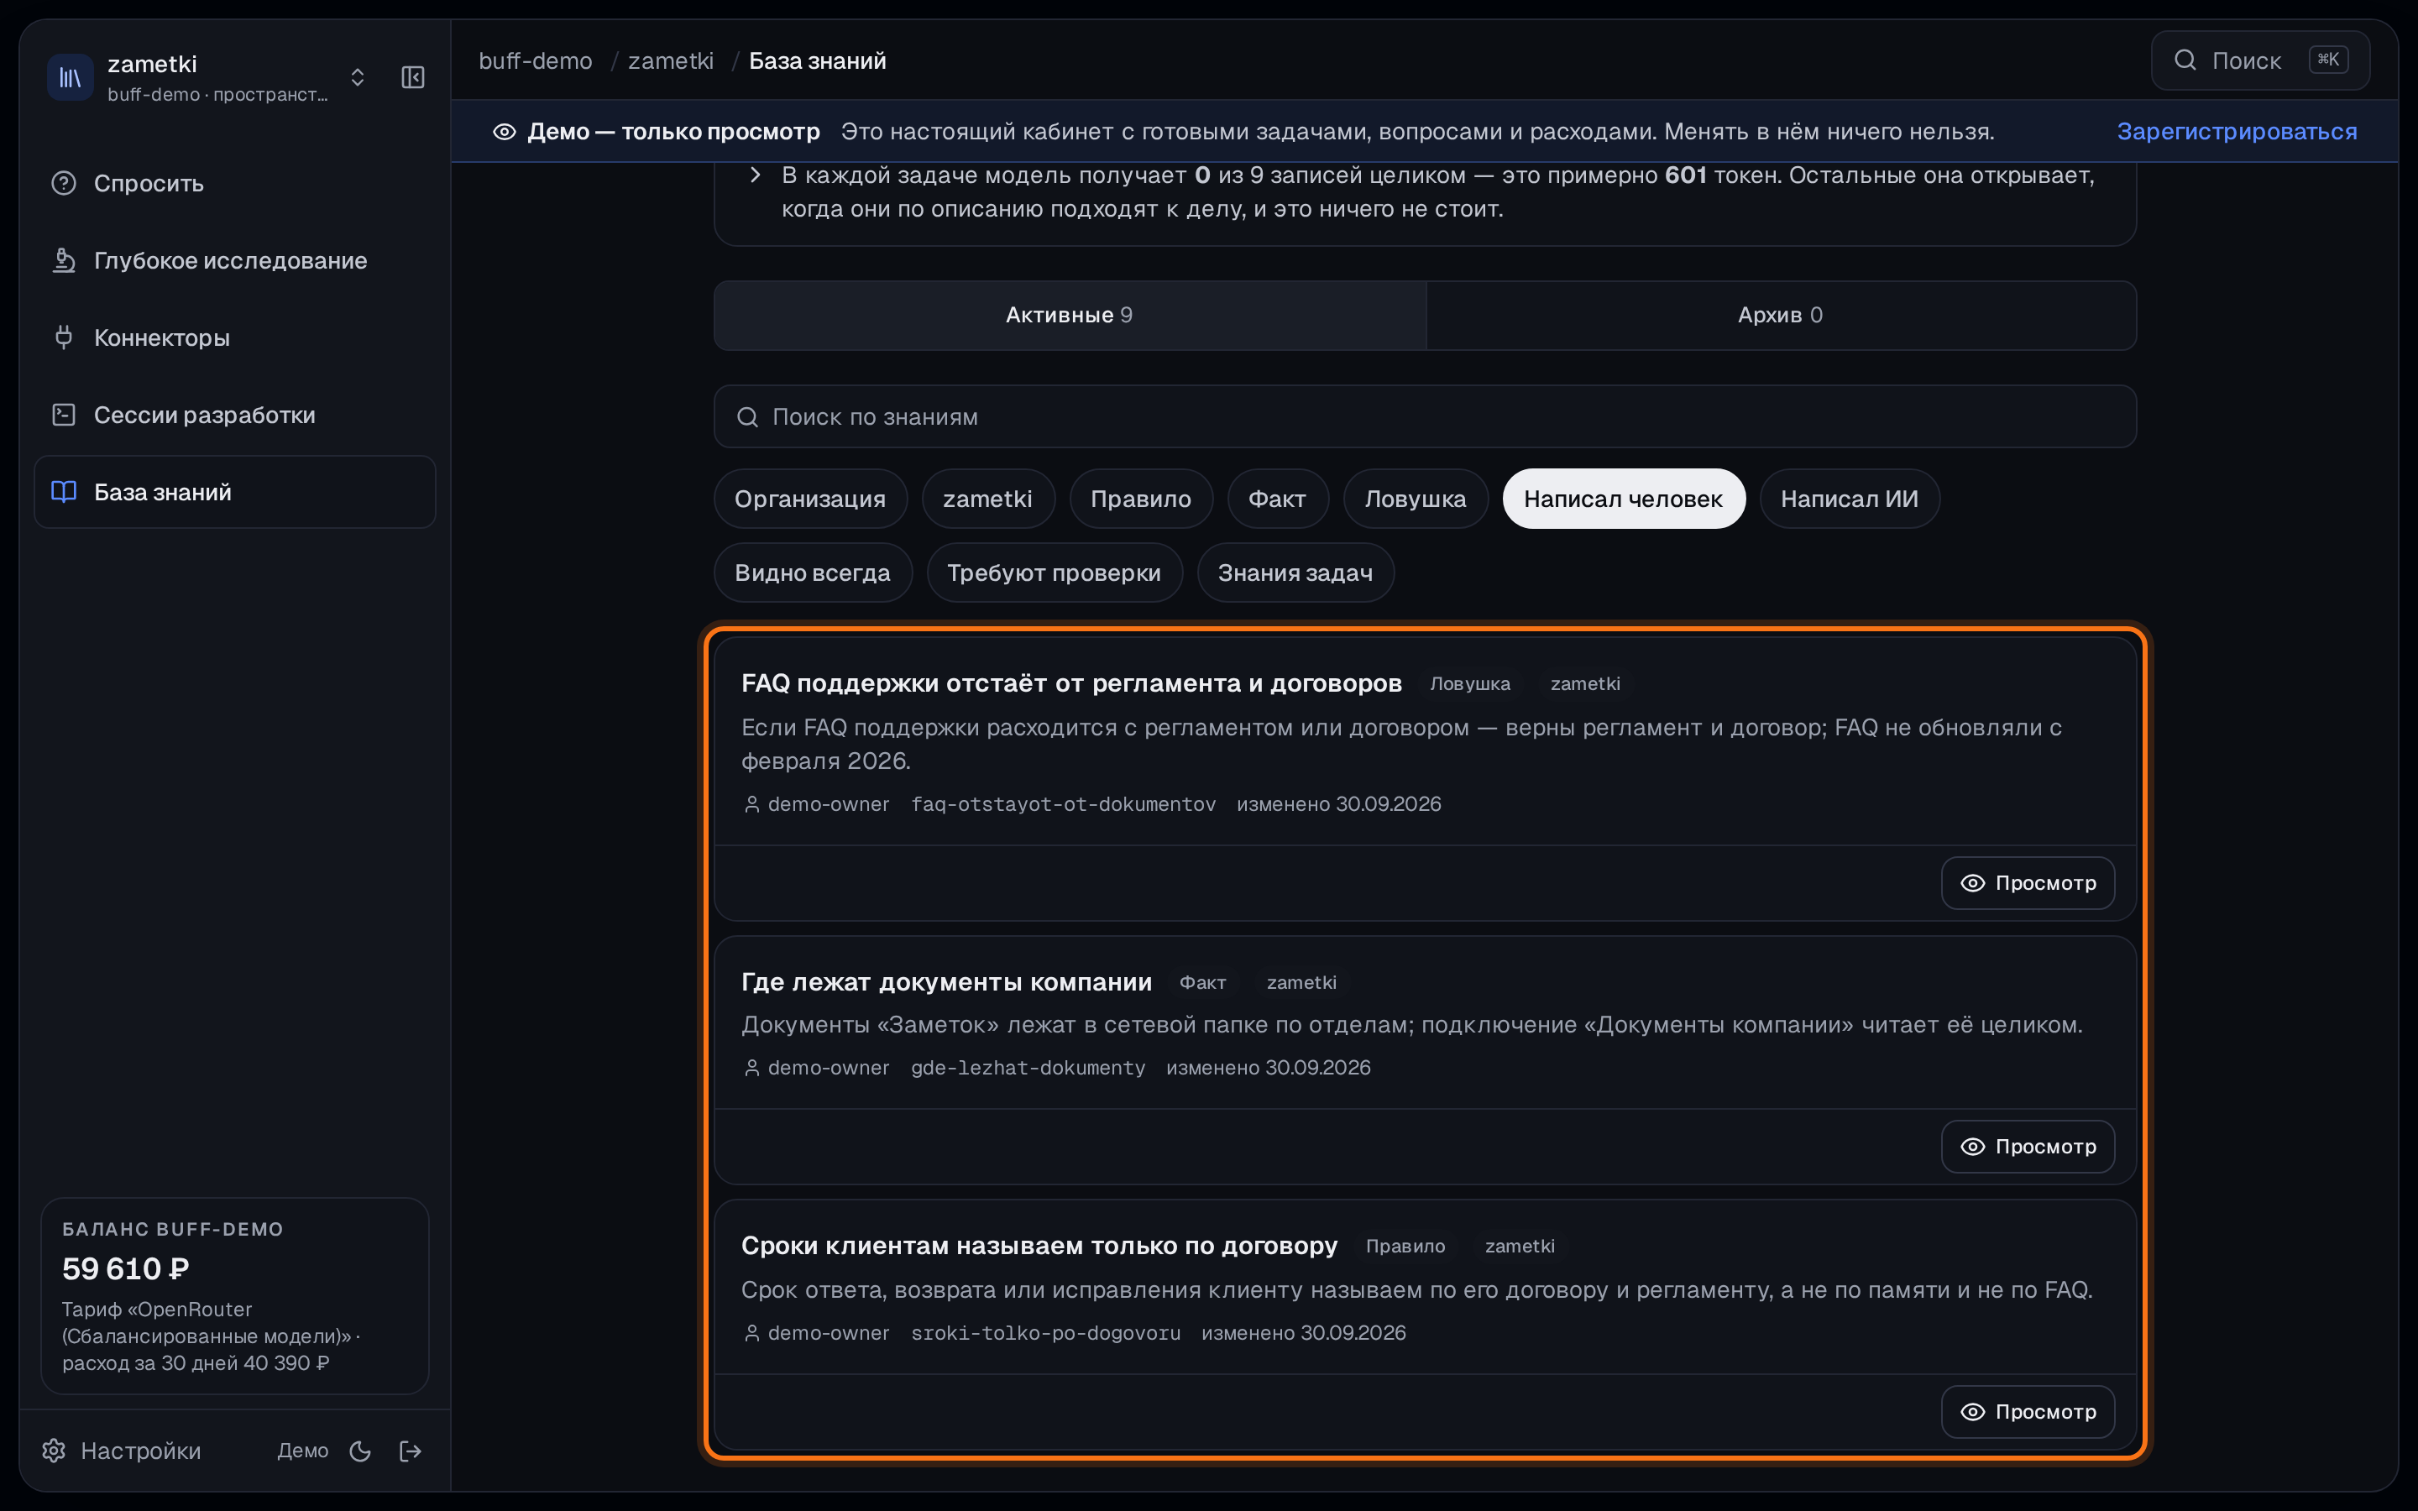Open Глубокое исследование section
This screenshot has width=2418, height=1511.
coord(235,260)
